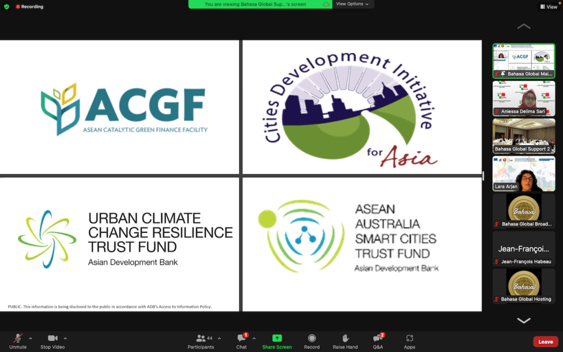Viewport: 563px width, 352px height.
Task: Open video options arrow next to Stop Video
Action: 65,338
